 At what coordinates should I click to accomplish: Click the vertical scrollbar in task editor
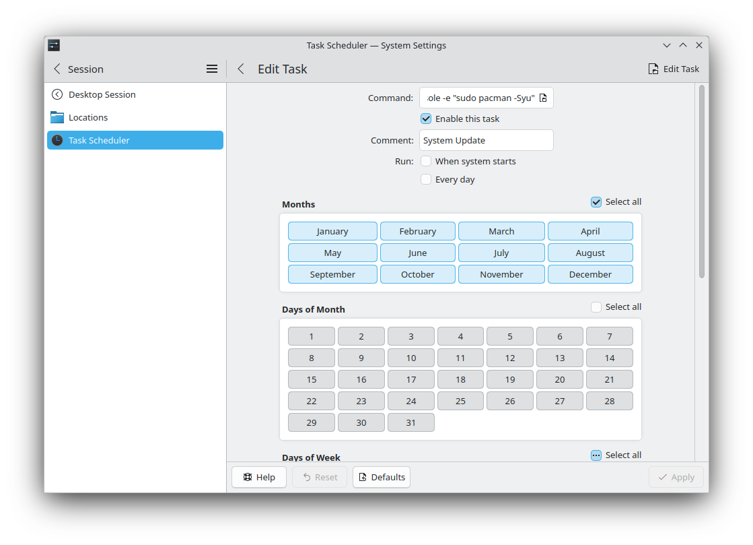tap(701, 182)
